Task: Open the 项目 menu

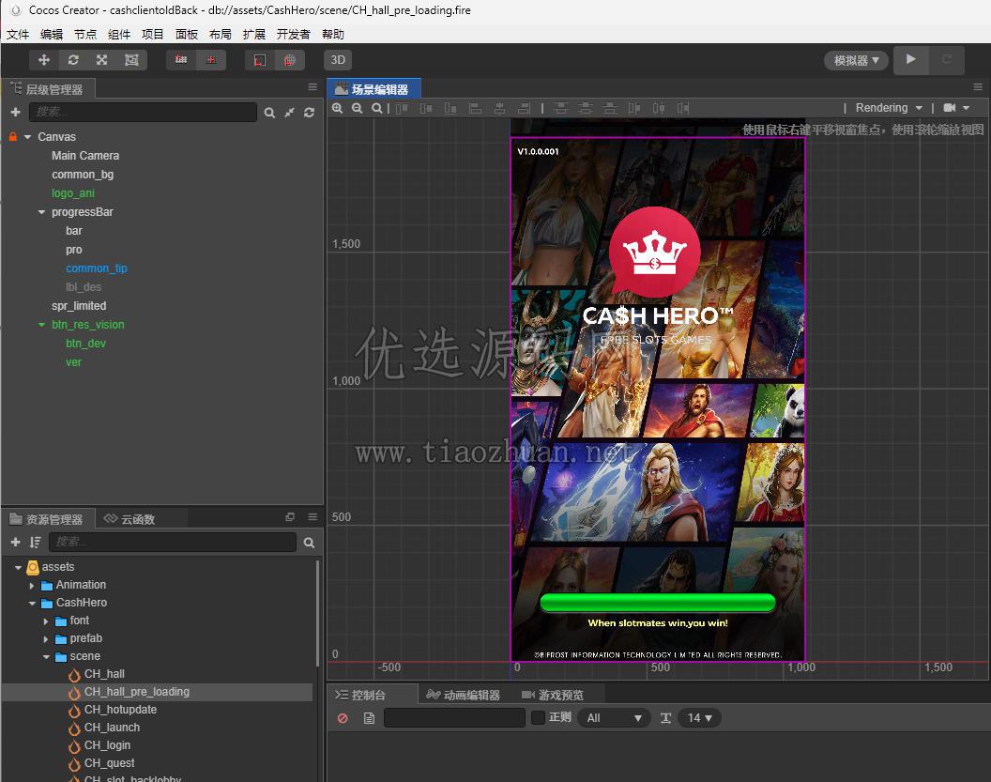Action: pos(152,34)
